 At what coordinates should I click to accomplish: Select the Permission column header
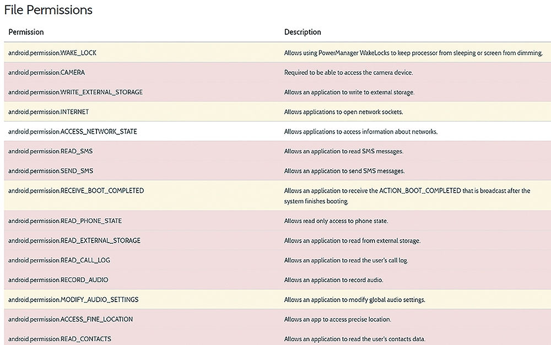(x=26, y=32)
